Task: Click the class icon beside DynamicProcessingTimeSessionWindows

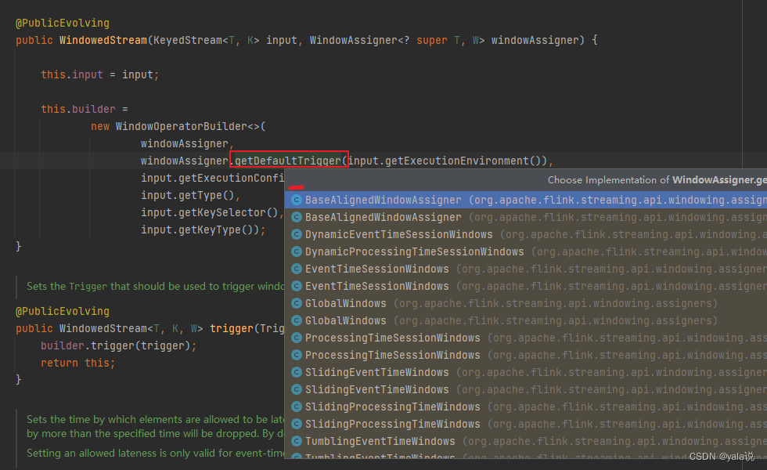Action: pyautogui.click(x=296, y=251)
